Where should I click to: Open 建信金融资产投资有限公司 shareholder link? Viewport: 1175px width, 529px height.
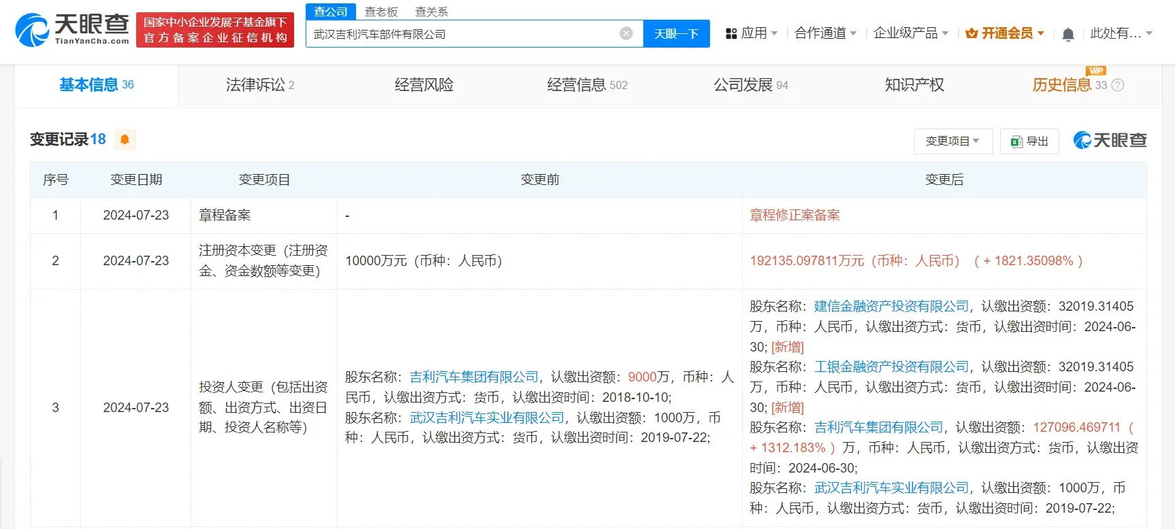pos(891,306)
